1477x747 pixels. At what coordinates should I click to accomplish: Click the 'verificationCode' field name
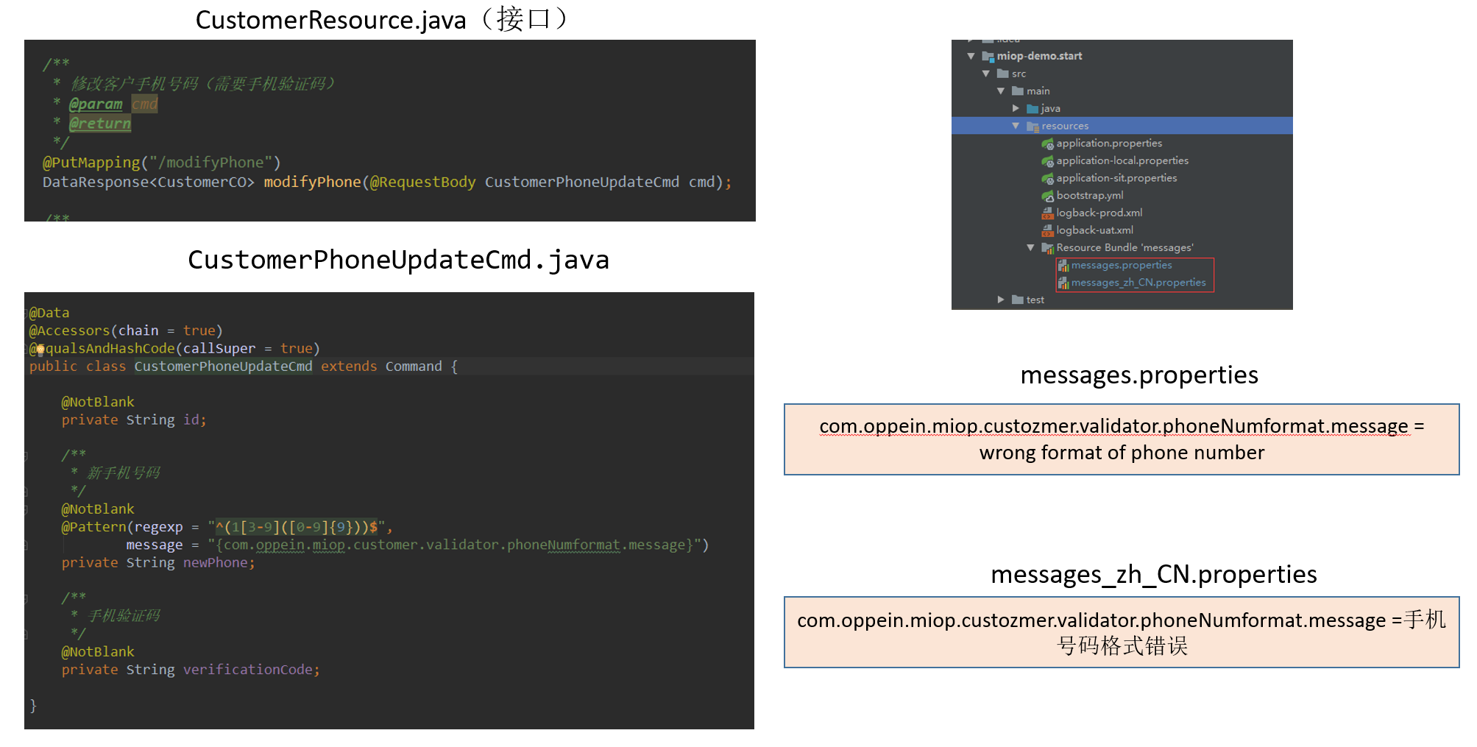point(248,670)
